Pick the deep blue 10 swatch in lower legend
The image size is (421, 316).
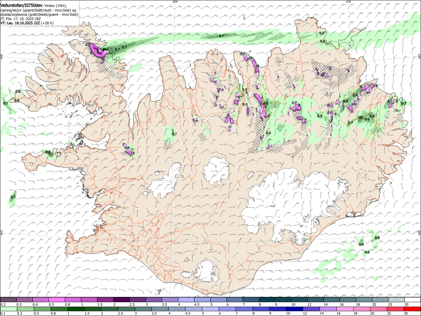tap(295, 309)
